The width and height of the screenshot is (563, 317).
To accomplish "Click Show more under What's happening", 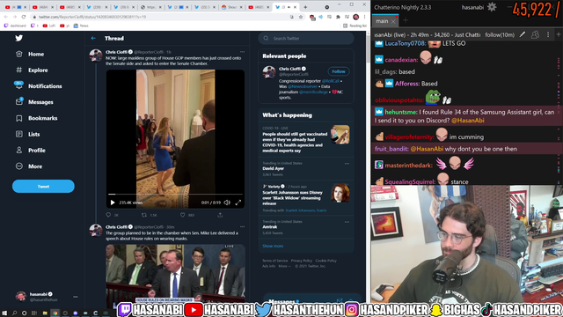I will pyautogui.click(x=273, y=246).
